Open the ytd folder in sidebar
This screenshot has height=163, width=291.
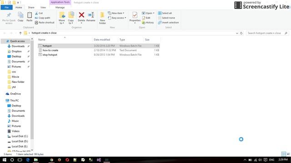tap(14, 87)
